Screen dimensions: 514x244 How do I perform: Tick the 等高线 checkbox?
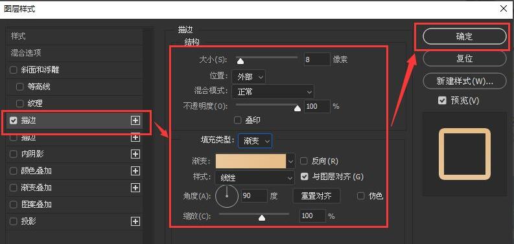(x=20, y=87)
